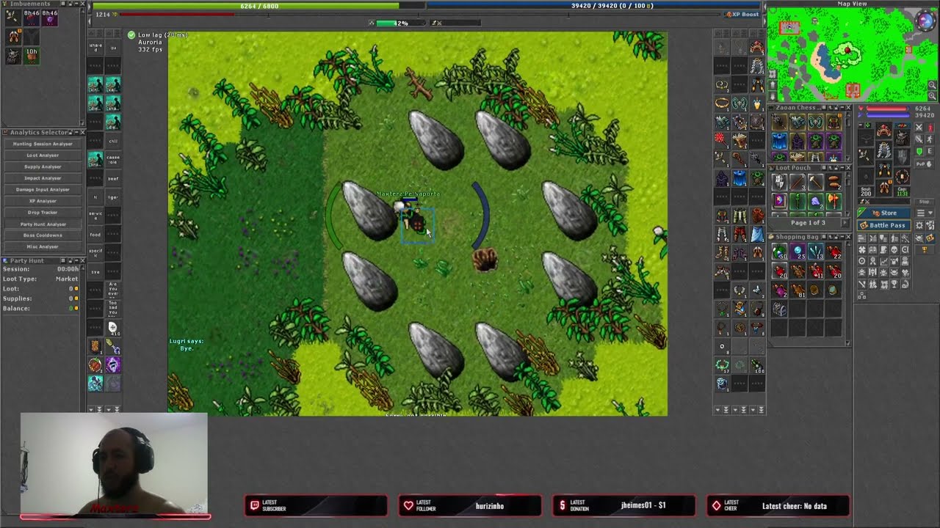Click the blue mana bar in inventory
Screen dimensions: 940x528
tap(887, 116)
